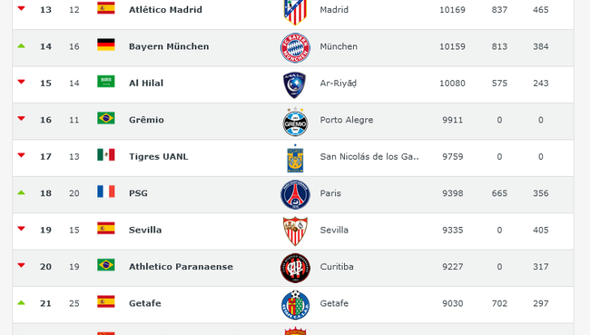Image resolution: width=590 pixels, height=335 pixels.
Task: Click the French flag beside PSG
Action: click(x=105, y=192)
